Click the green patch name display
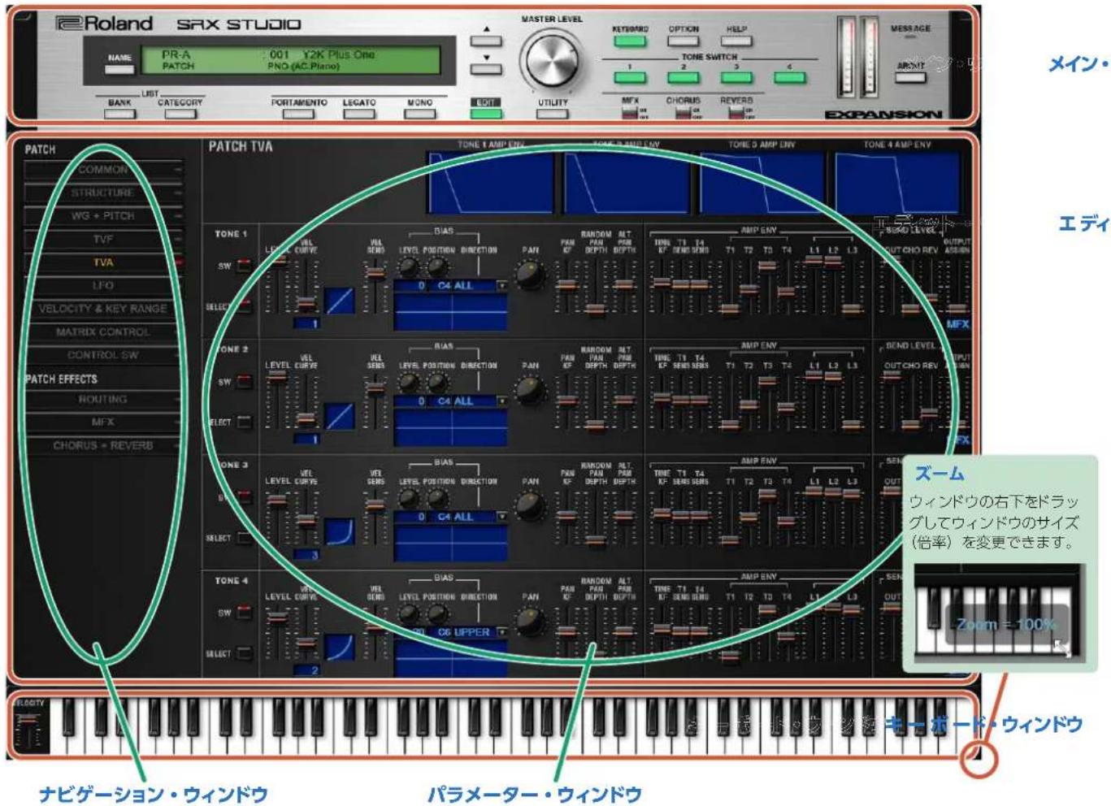The width and height of the screenshot is (1111, 806). tap(291, 60)
